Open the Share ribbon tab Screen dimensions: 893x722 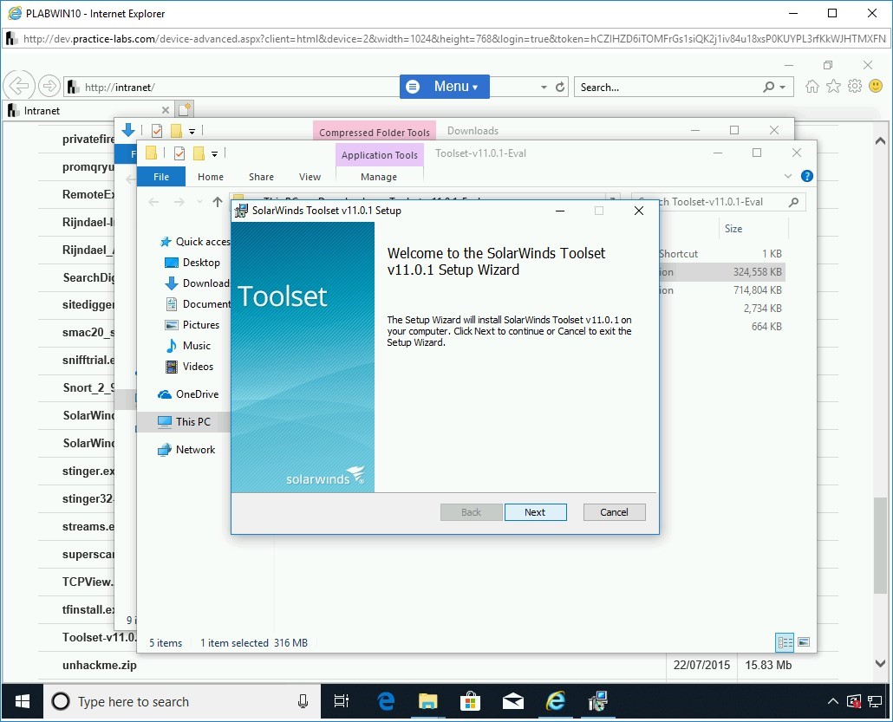coord(261,177)
